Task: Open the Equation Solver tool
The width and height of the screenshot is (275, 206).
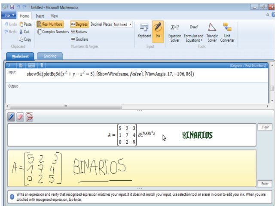Action: tap(174, 32)
